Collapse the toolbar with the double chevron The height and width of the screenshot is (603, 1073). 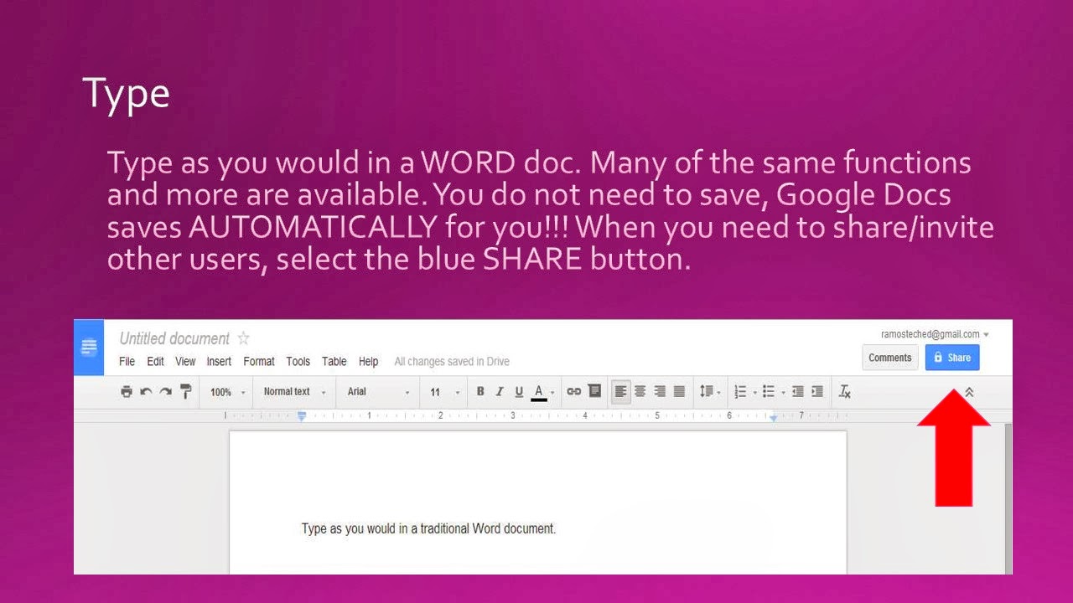(x=969, y=391)
